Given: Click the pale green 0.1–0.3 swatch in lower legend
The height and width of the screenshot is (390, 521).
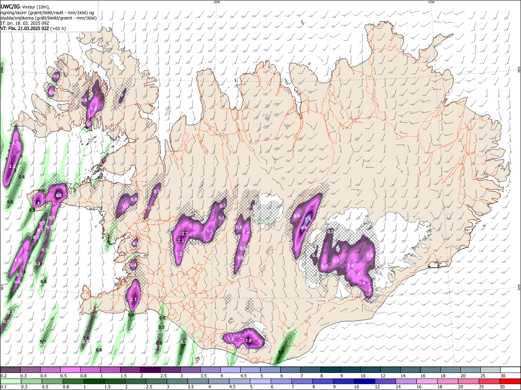Looking at the screenshot, I should [10, 381].
